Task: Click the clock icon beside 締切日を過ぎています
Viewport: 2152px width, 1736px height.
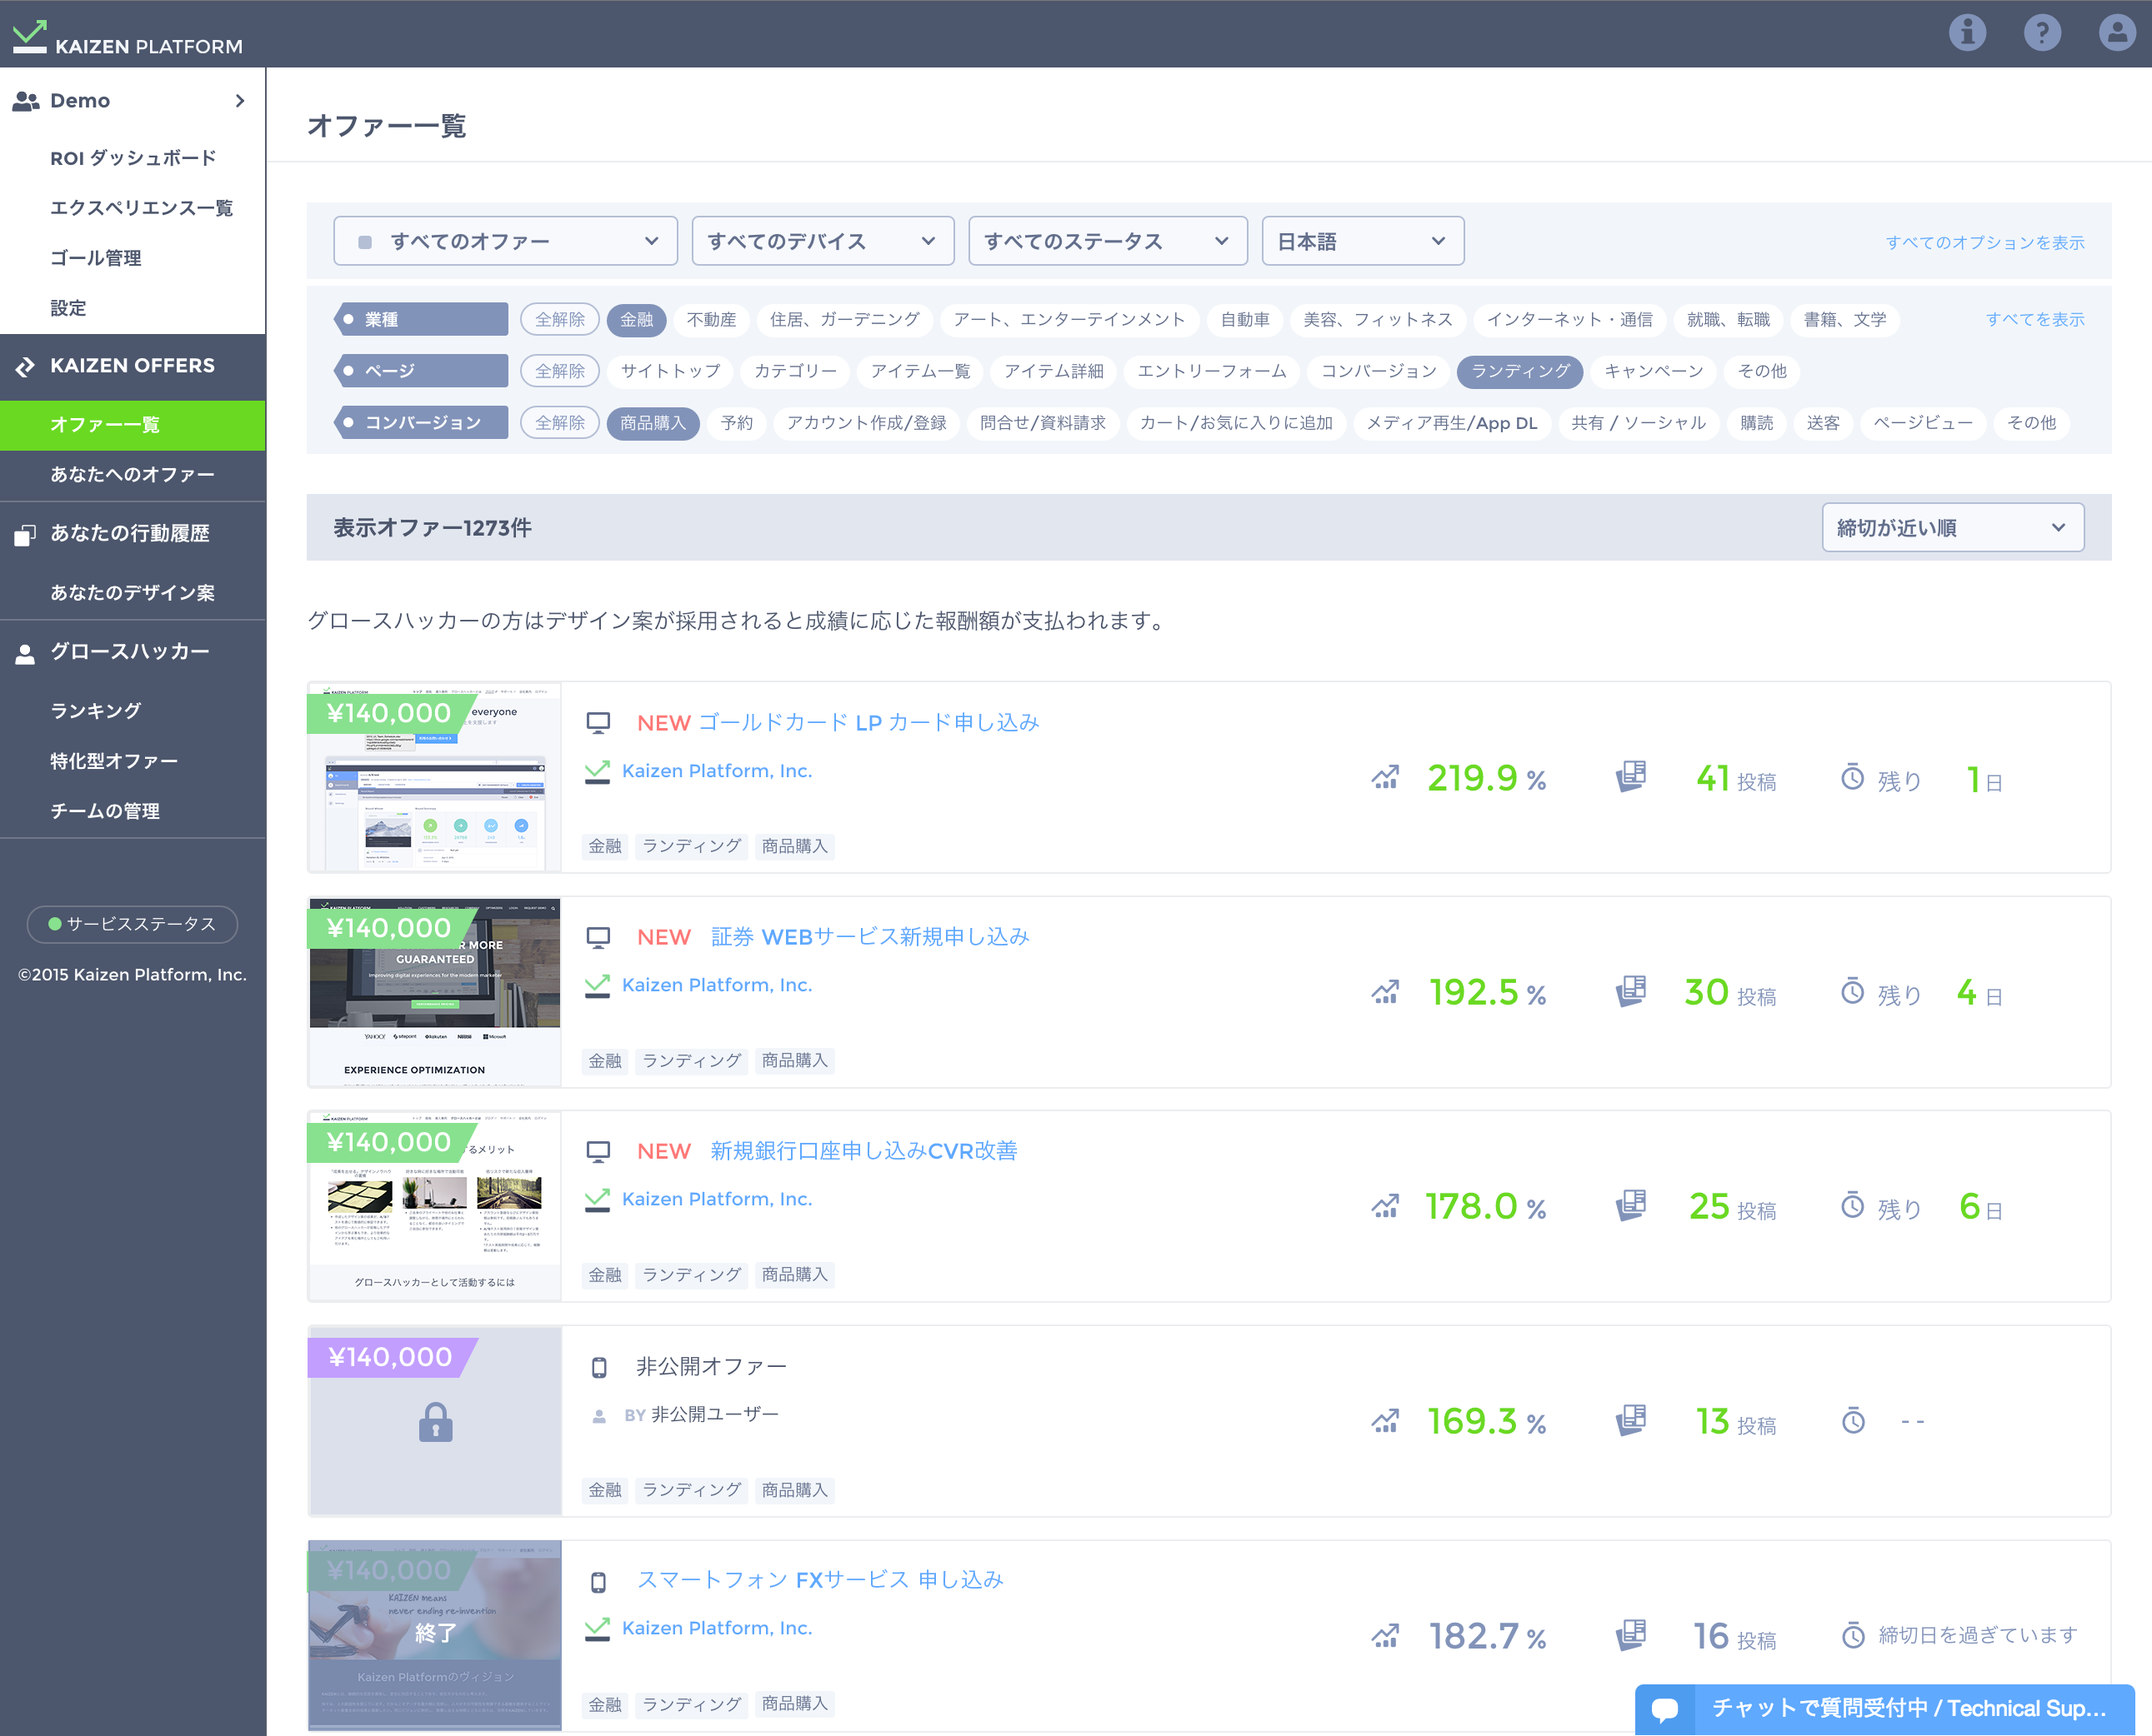Action: 1853,1635
